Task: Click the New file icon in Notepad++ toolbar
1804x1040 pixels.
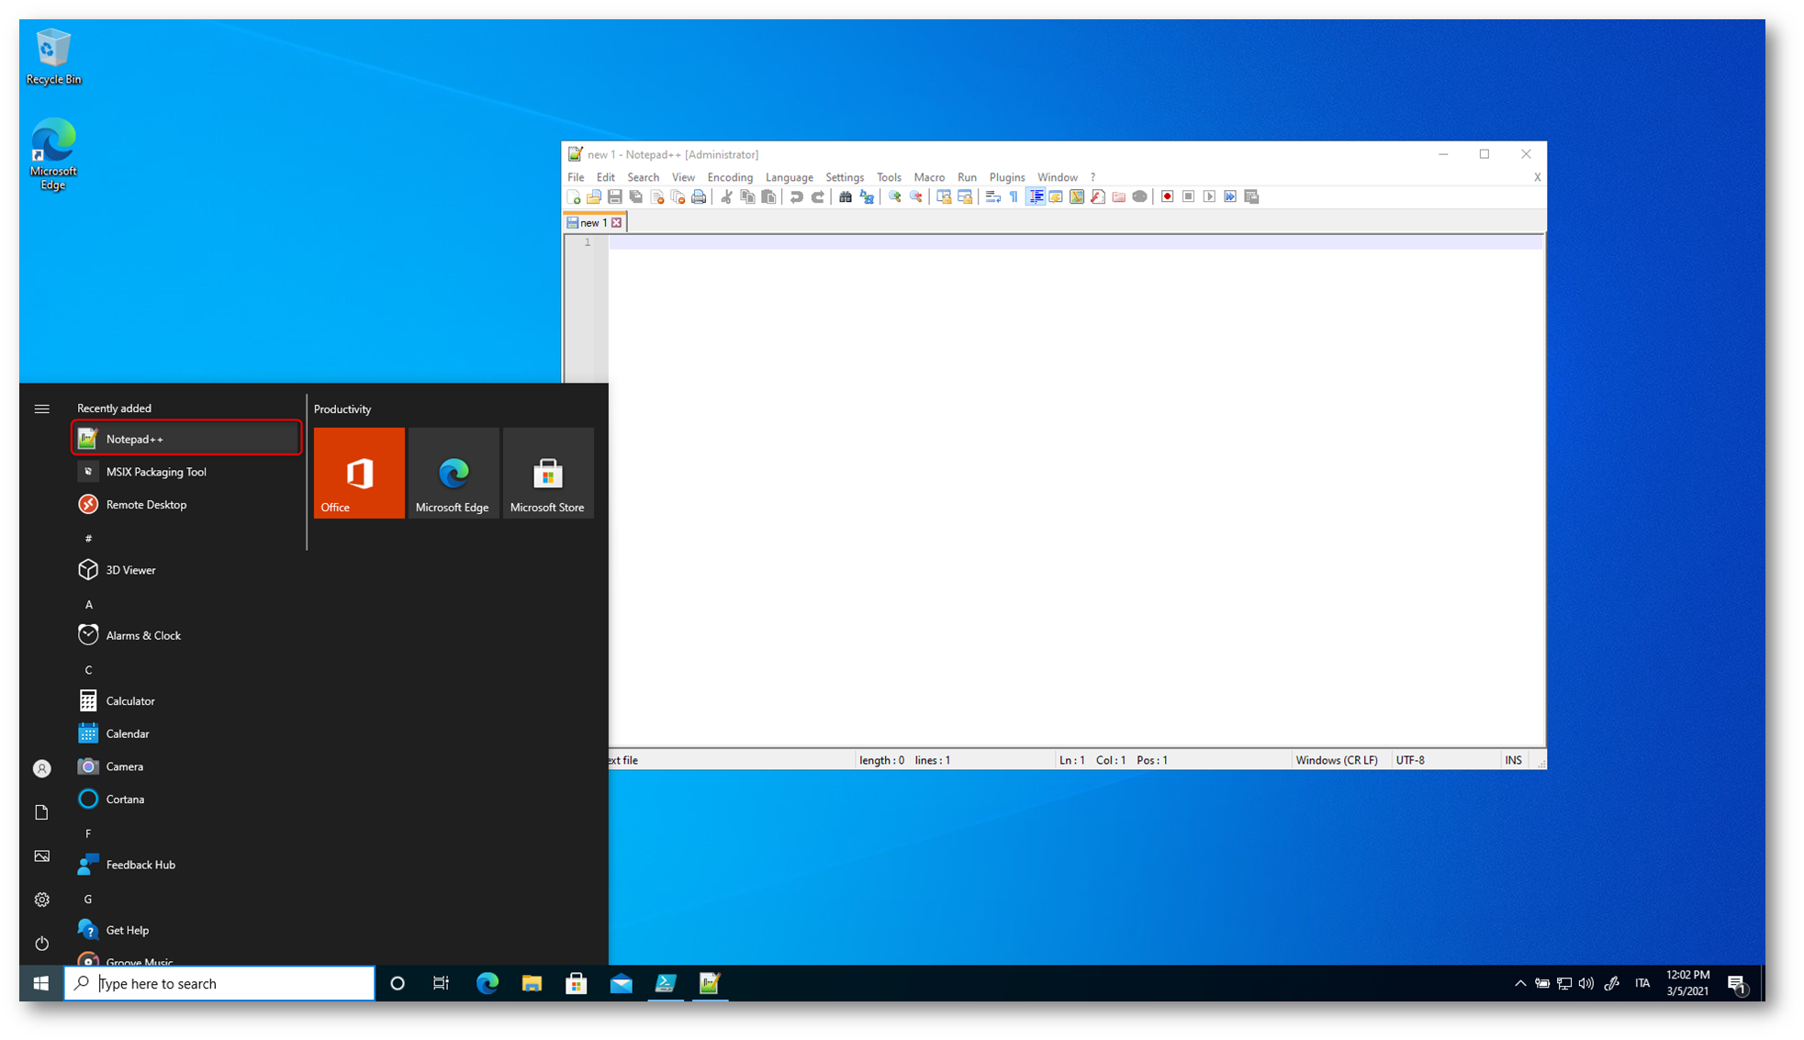Action: [574, 197]
